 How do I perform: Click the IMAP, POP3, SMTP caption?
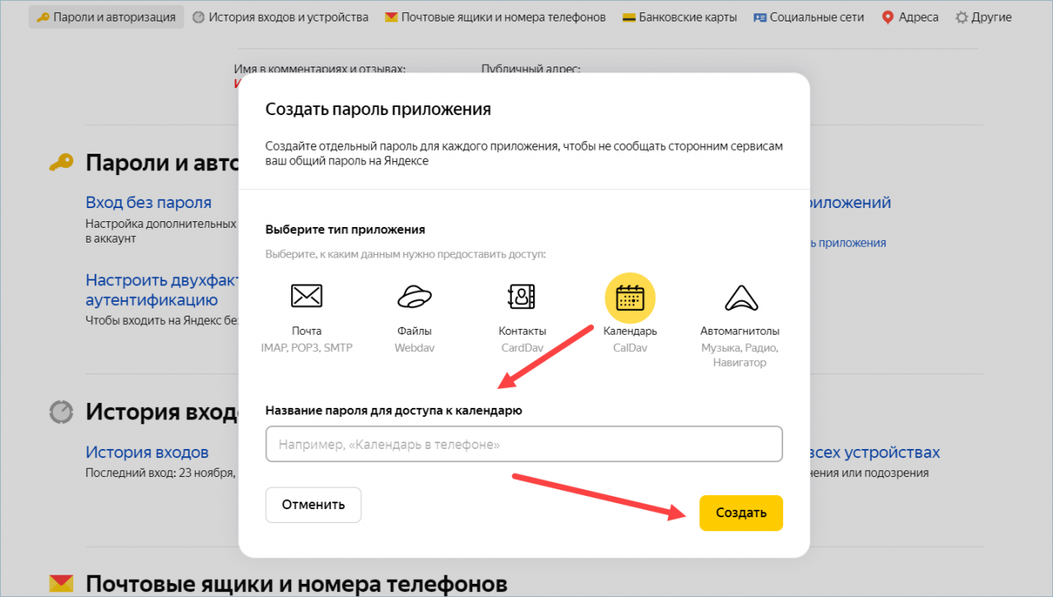(x=307, y=348)
